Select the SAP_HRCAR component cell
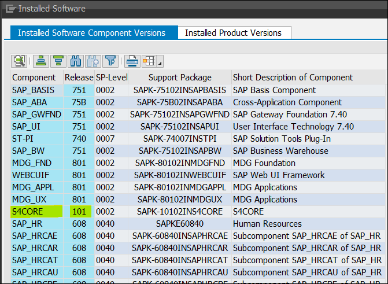 [x=37, y=248]
